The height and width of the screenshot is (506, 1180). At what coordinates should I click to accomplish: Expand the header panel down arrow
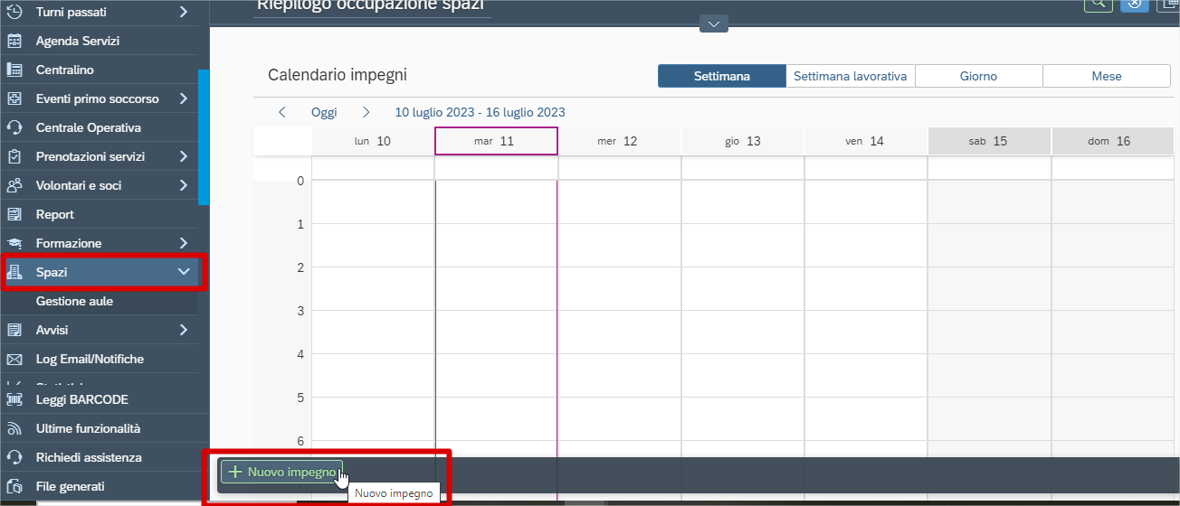(x=714, y=23)
